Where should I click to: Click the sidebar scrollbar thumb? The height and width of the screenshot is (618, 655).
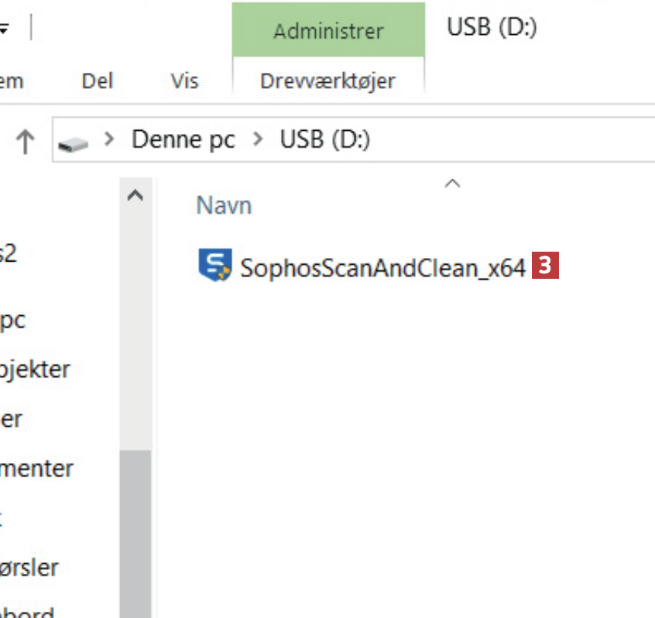[x=135, y=534]
